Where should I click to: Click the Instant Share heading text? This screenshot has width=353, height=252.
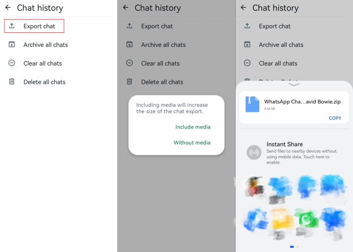pyautogui.click(x=285, y=144)
